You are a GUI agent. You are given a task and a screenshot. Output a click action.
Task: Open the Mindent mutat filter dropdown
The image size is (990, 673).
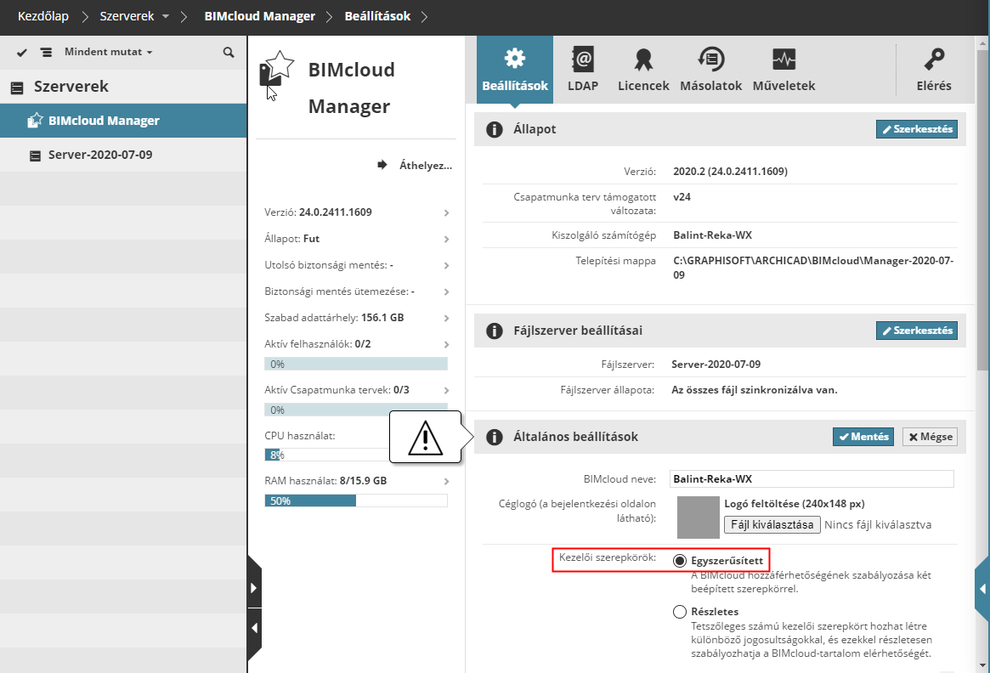tap(109, 53)
